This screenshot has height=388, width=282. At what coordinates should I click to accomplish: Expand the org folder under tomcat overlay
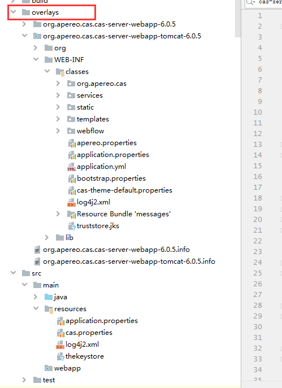click(x=36, y=47)
